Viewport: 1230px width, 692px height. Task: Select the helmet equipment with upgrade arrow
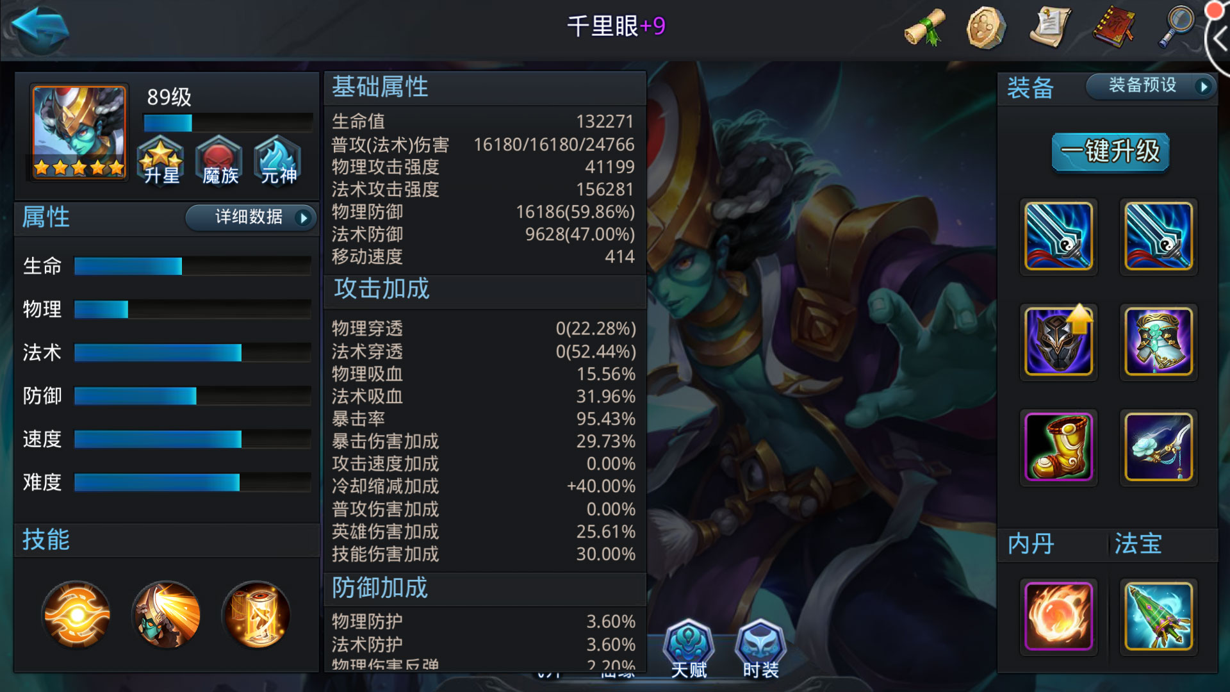[x=1058, y=341]
